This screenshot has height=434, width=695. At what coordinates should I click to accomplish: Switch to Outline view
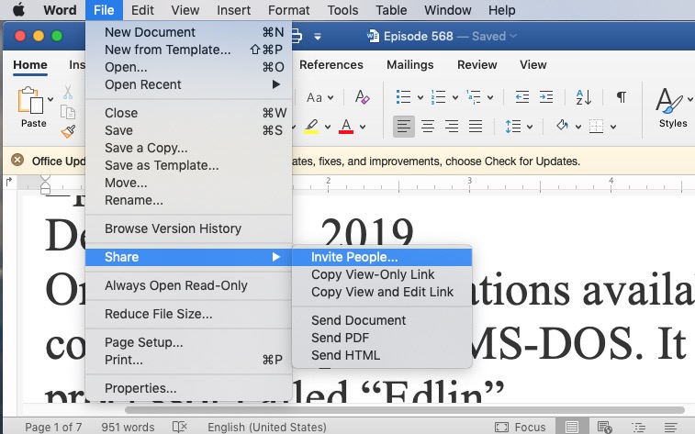[x=638, y=427]
